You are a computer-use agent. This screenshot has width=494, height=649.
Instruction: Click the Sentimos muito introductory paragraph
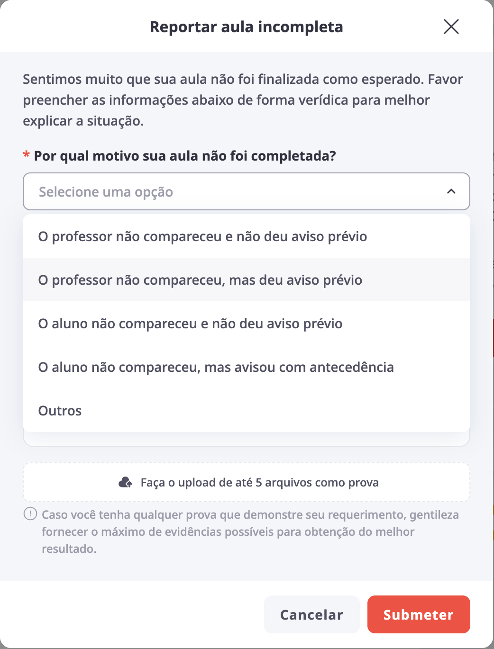[x=243, y=100]
